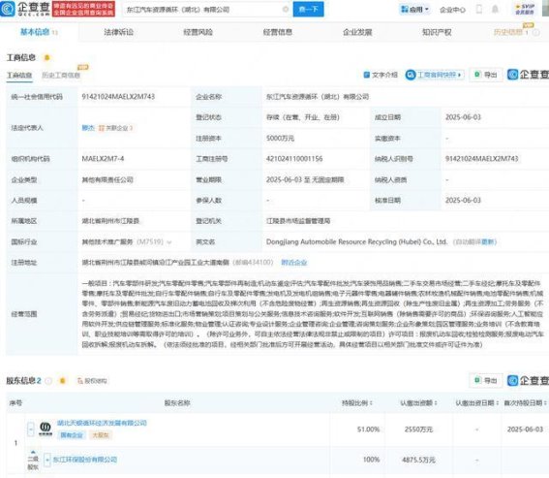This screenshot has height=478, width=549.
Task: Switch to the 知识产权 tab
Action: click(x=437, y=32)
